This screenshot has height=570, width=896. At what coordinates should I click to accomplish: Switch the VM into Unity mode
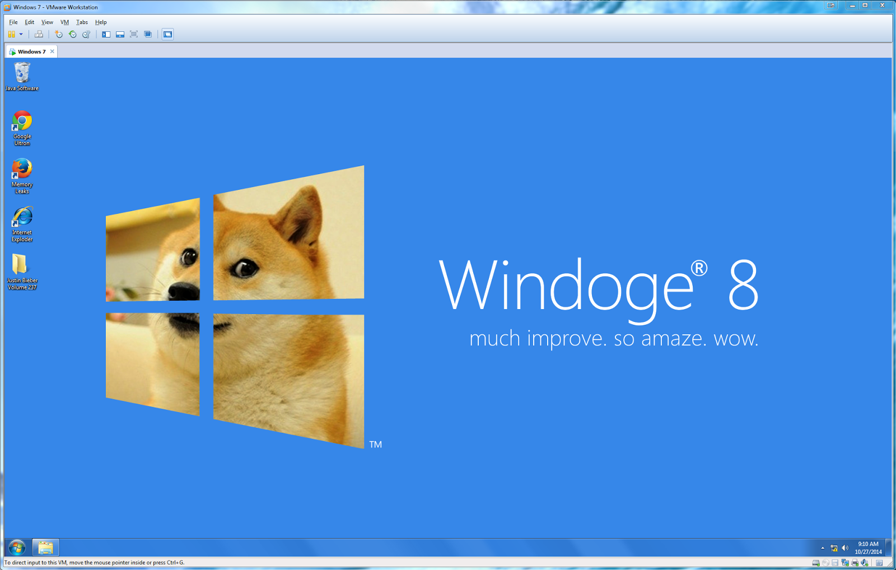click(147, 34)
